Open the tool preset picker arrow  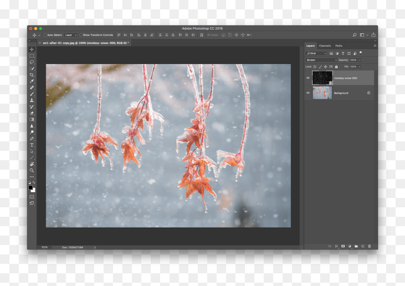[x=39, y=35]
